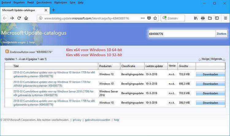Open the Bewerken menu

[x=19, y=2]
